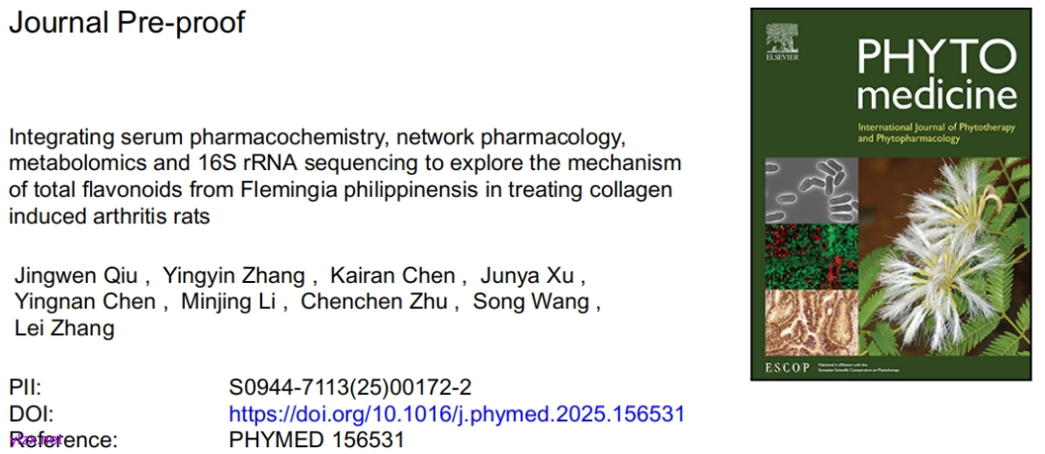The height and width of the screenshot is (454, 1045).
Task: Click the reference code PHYMED 156531
Action: point(316,440)
